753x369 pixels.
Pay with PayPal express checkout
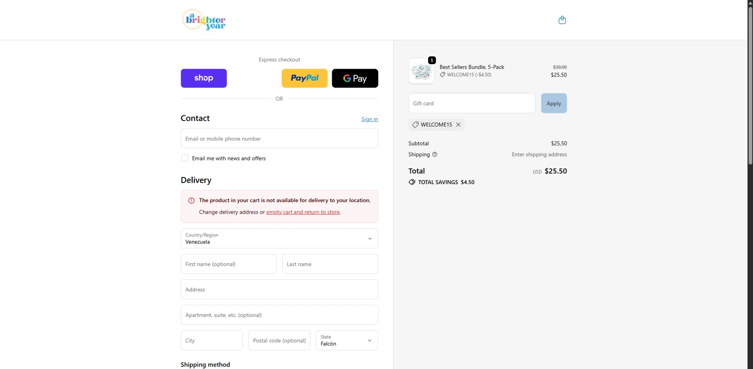click(305, 78)
